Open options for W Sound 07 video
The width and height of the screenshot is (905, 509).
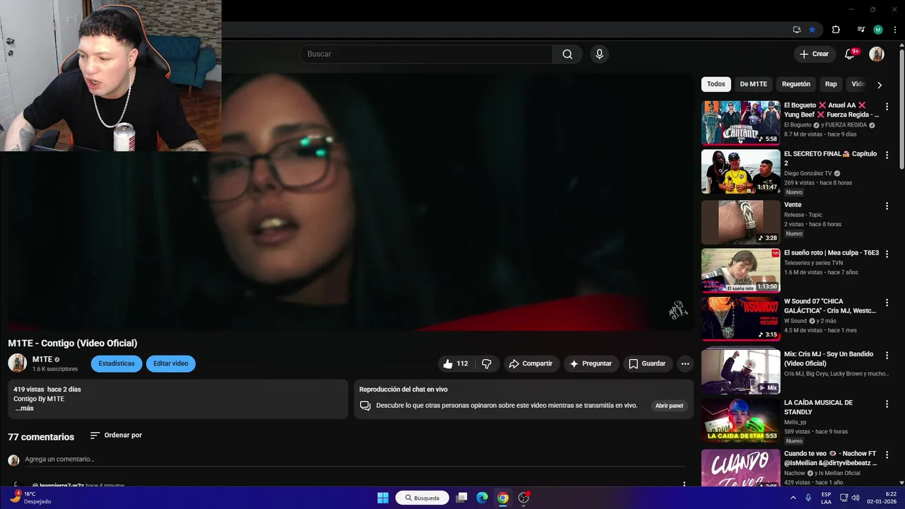click(x=887, y=303)
